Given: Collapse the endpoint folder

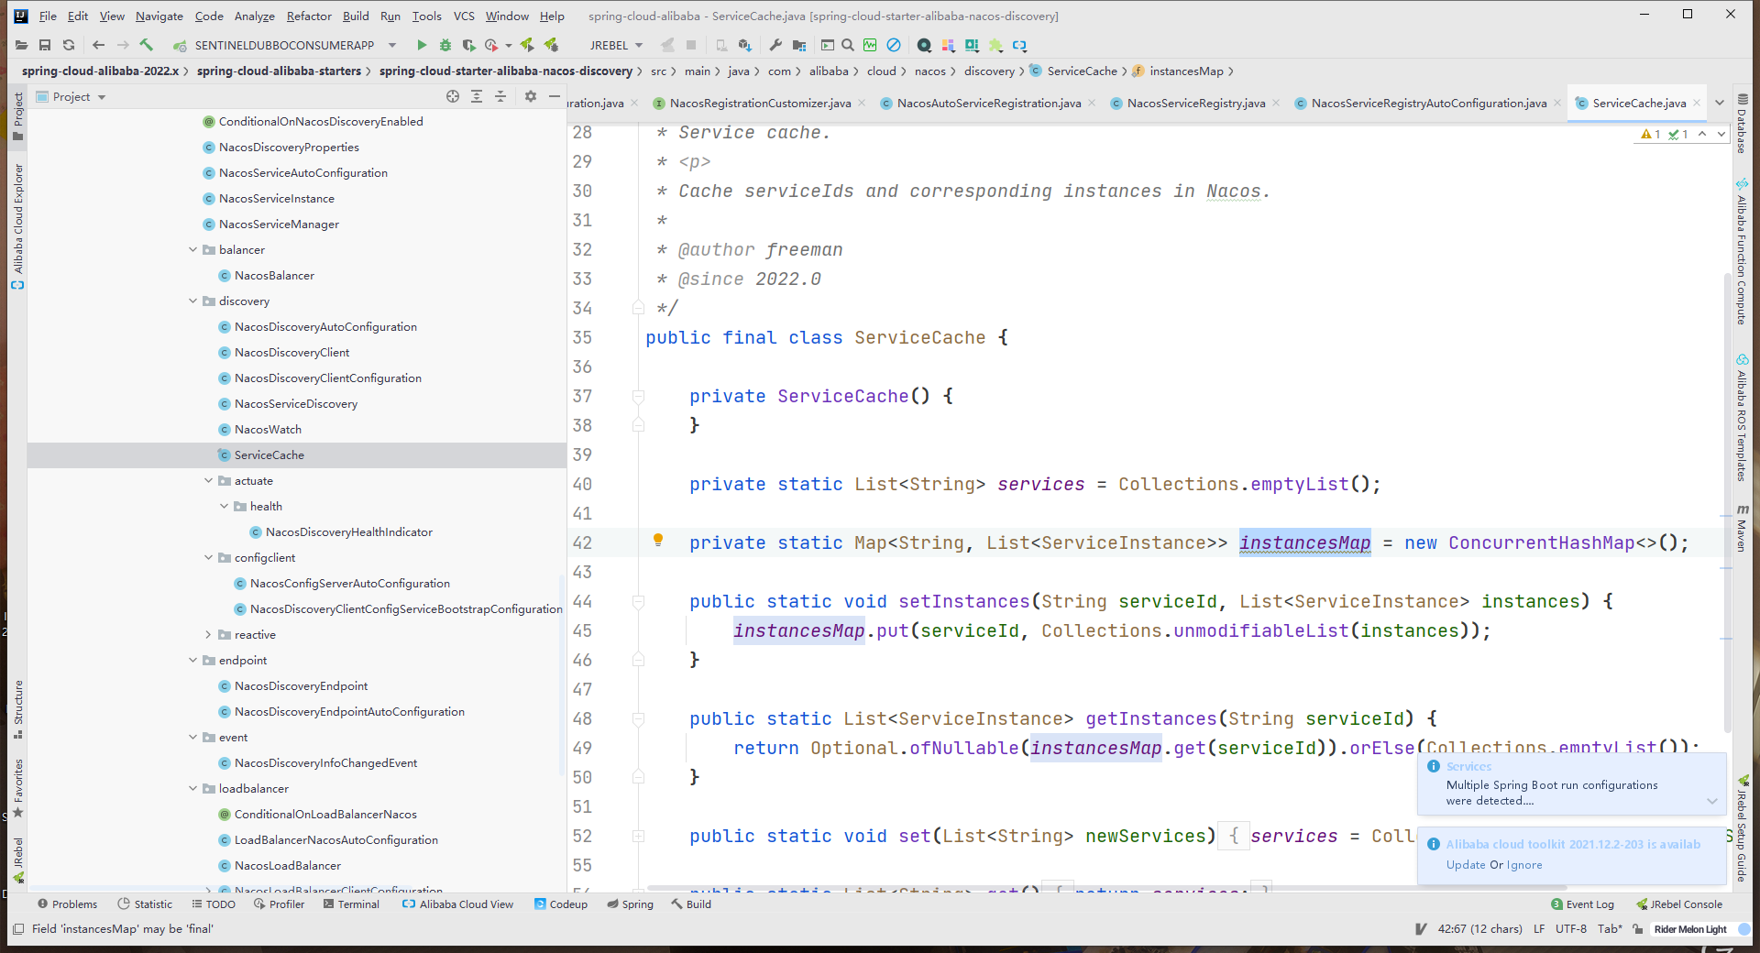Looking at the screenshot, I should 193,660.
